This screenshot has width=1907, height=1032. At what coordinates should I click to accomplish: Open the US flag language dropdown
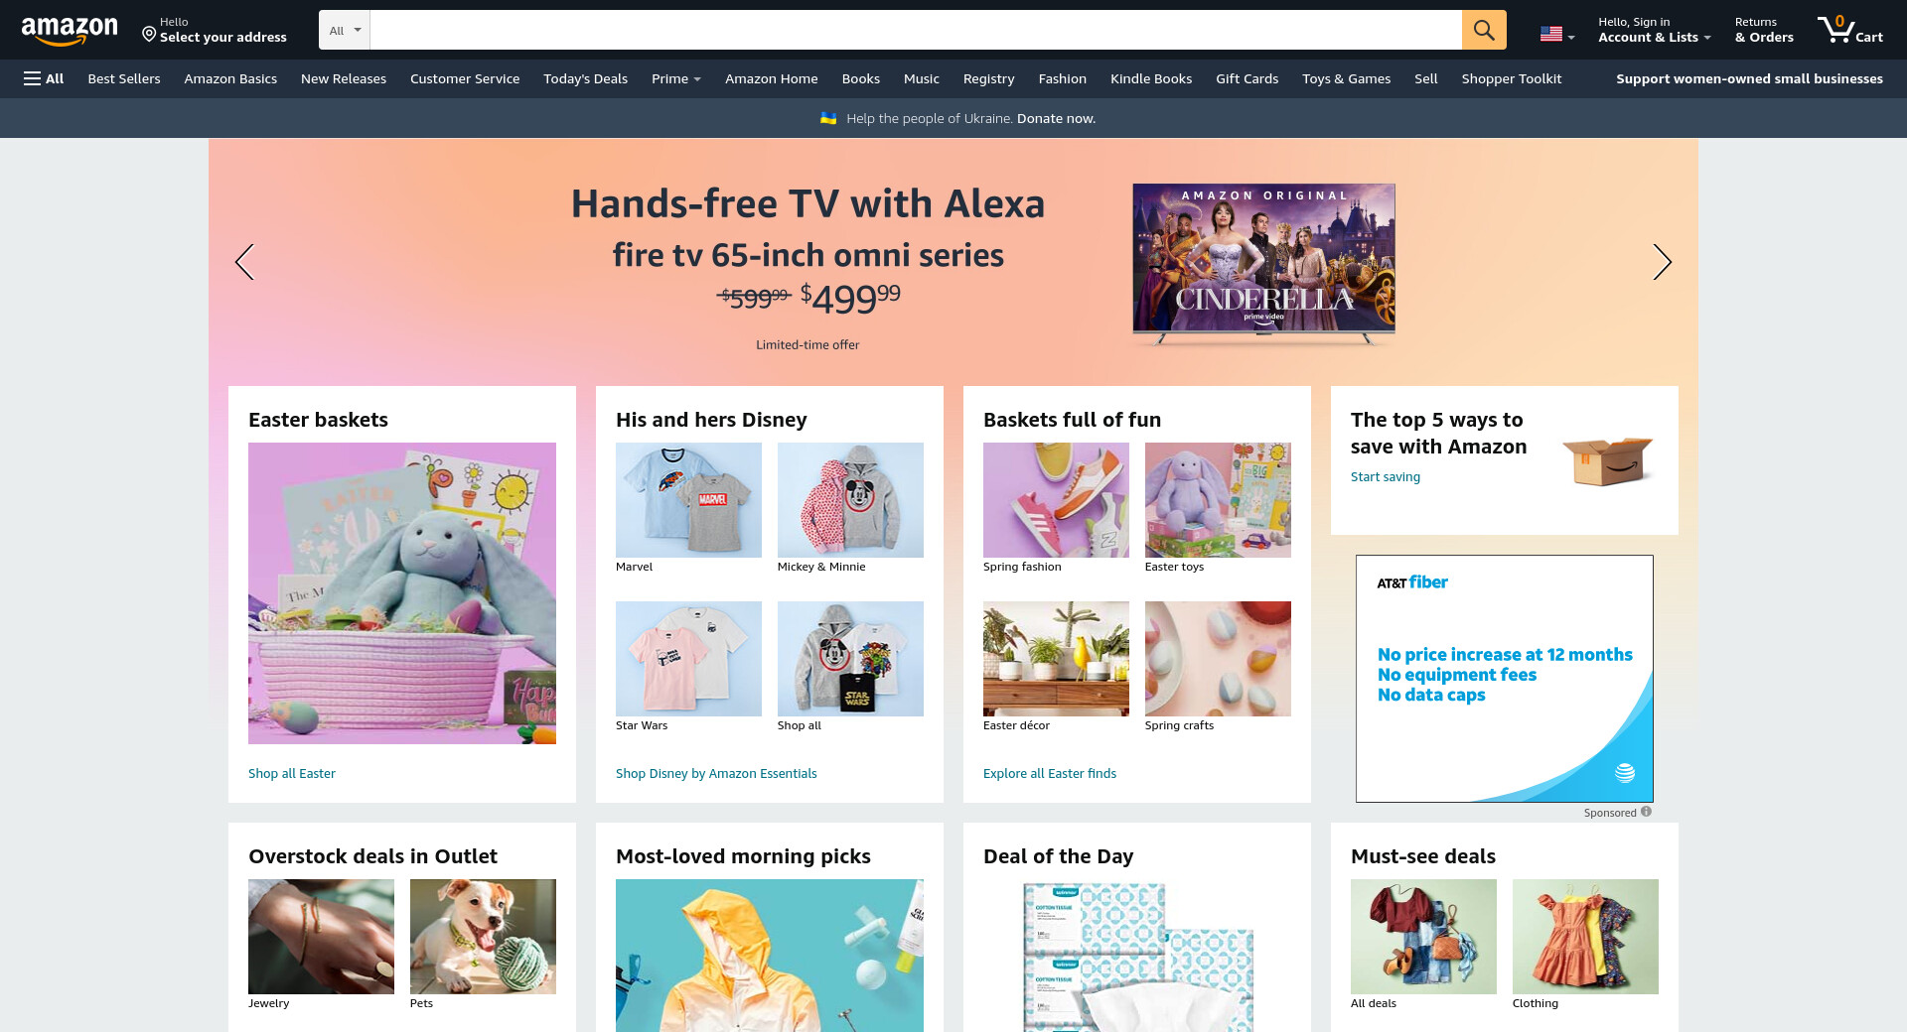tap(1557, 34)
